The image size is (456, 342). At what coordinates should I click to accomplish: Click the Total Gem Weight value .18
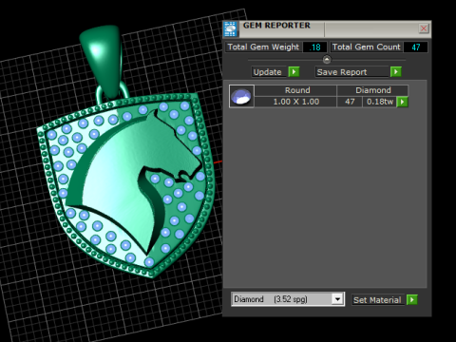tap(314, 47)
